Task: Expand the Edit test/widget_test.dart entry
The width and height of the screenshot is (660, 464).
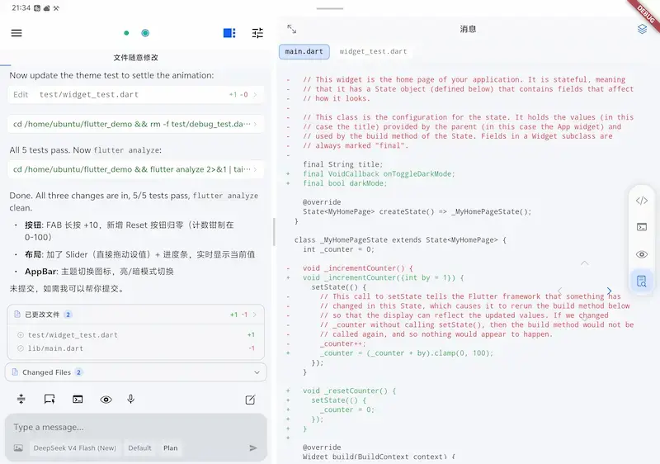Action: (135, 95)
